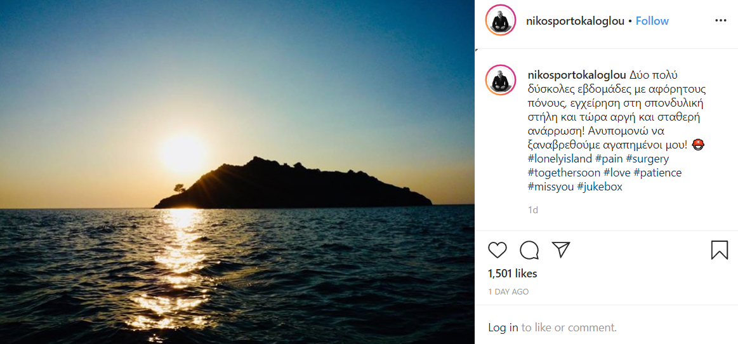The image size is (738, 344).
Task: Open the #surgery hashtag
Action: pos(649,159)
